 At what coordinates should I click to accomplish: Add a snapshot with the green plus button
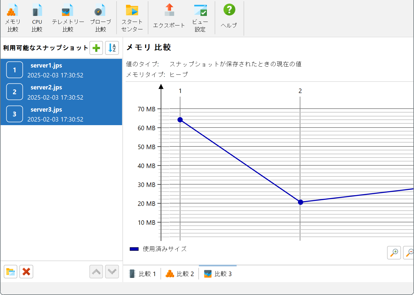point(96,48)
